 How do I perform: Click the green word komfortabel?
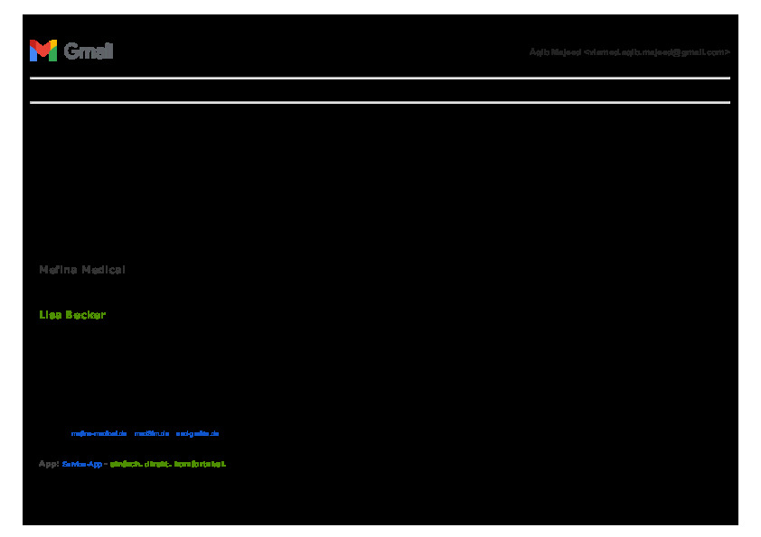[200, 464]
